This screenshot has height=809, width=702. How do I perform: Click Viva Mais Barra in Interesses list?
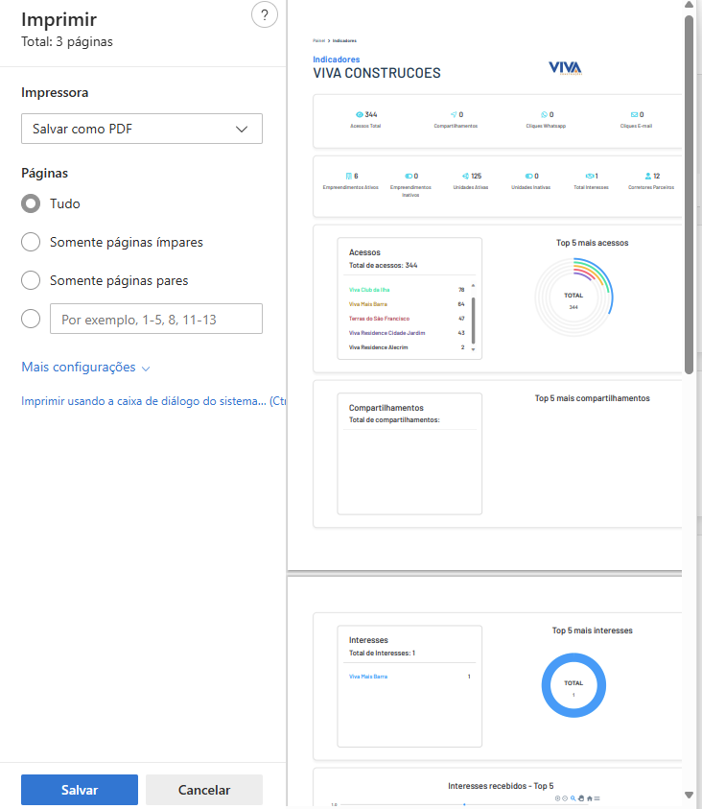[368, 677]
